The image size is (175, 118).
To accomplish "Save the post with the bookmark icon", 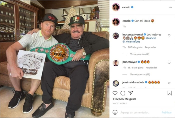I will point(170,93).
